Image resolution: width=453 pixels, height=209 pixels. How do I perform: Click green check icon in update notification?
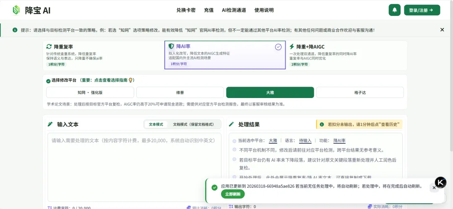coord(214,188)
